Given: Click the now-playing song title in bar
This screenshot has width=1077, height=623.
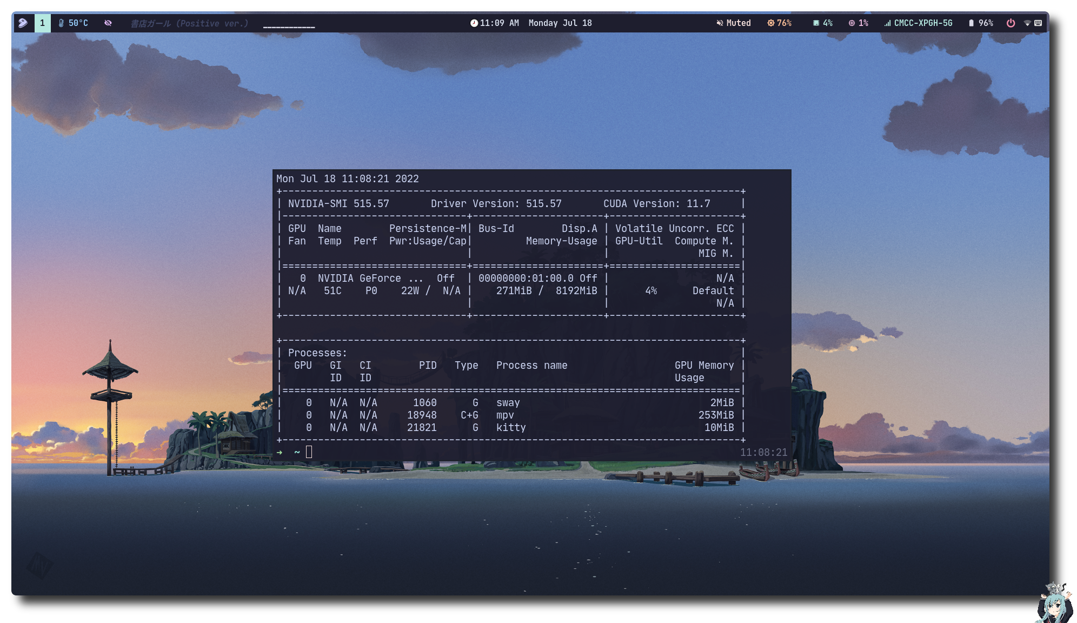Looking at the screenshot, I should (189, 23).
